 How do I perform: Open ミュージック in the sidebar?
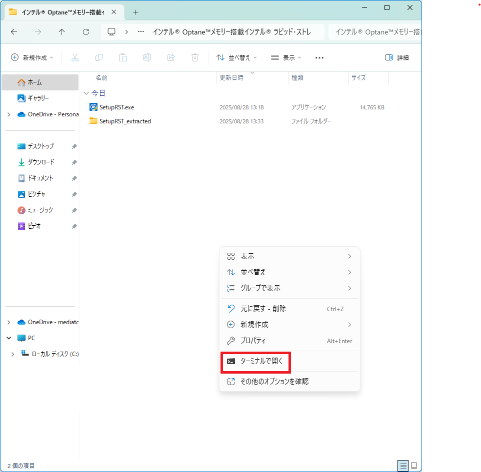click(x=40, y=210)
